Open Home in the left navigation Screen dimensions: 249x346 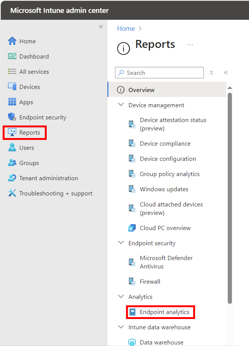click(x=28, y=41)
